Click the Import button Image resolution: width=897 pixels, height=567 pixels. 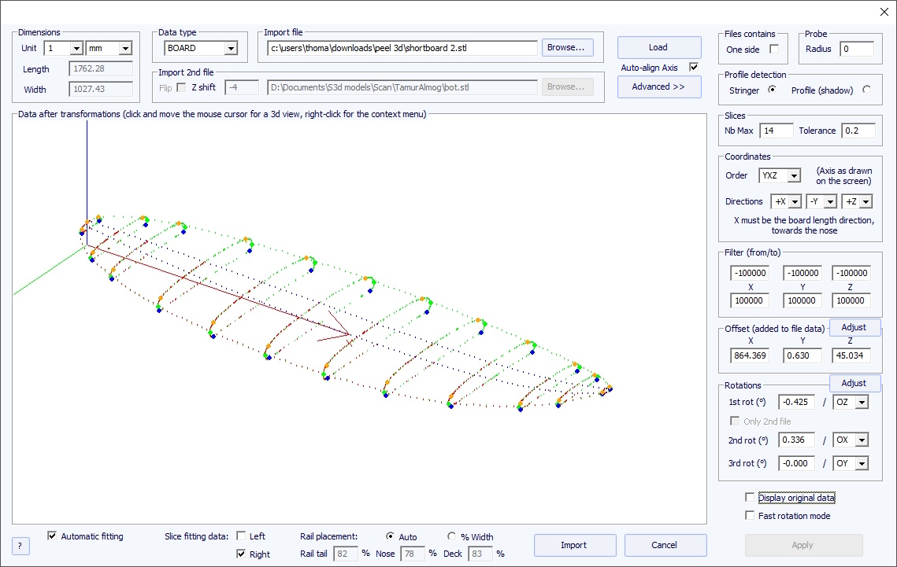point(573,545)
